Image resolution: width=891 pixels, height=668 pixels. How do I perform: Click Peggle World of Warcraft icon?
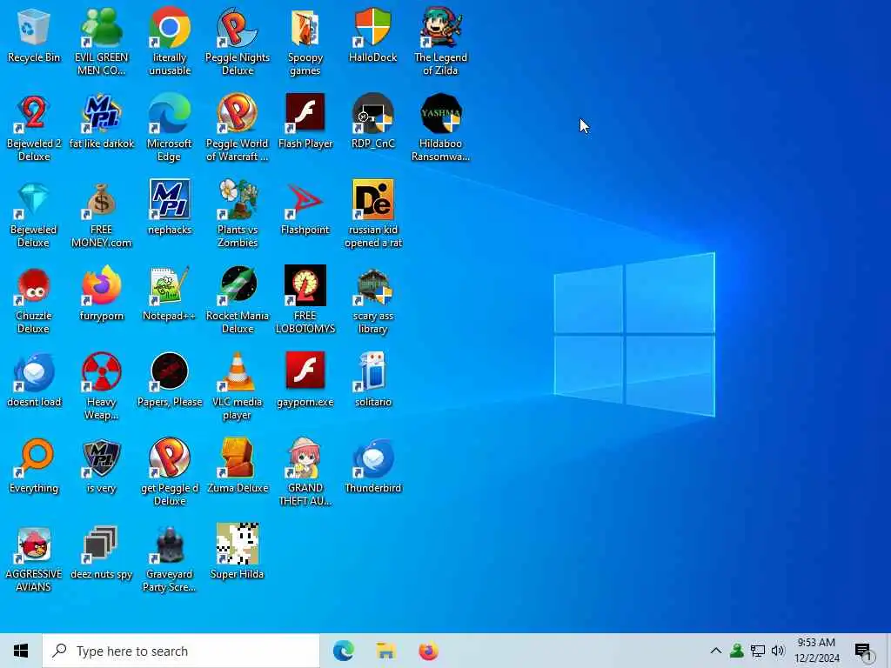click(238, 127)
